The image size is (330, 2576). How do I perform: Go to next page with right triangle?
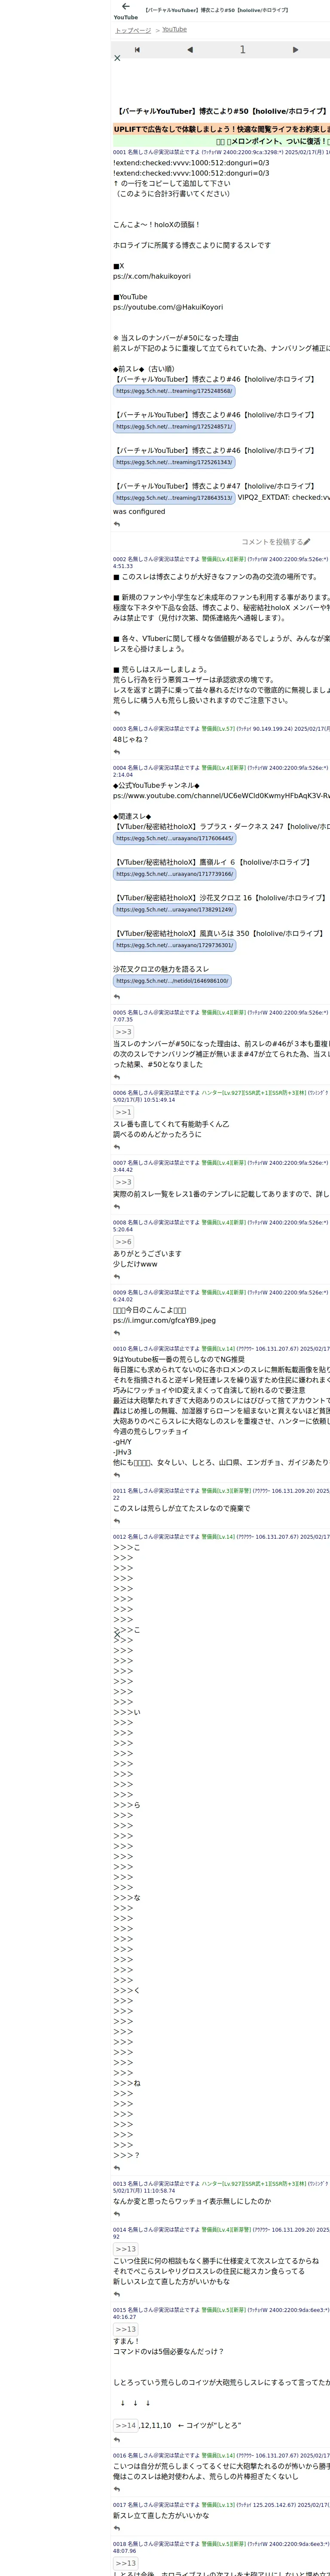pyautogui.click(x=295, y=49)
